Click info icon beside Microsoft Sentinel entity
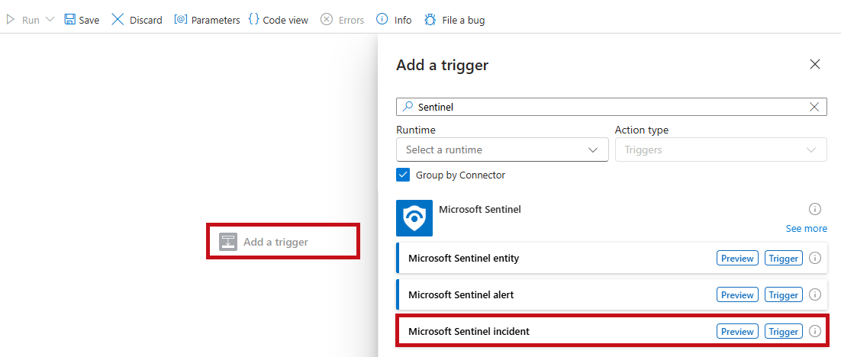This screenshot has width=841, height=357. click(815, 258)
